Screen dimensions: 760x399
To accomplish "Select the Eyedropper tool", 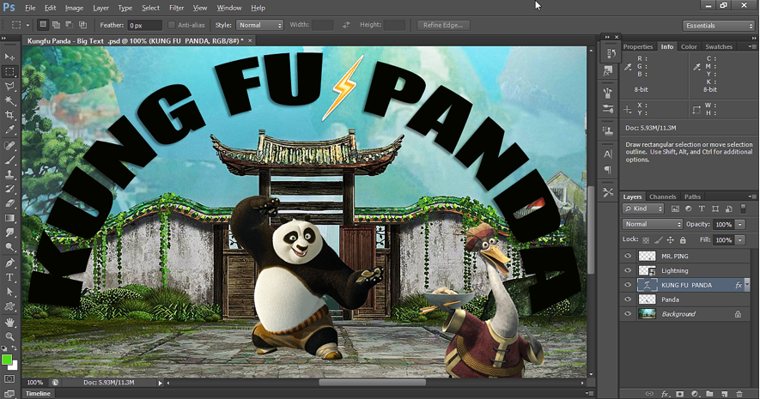I will [9, 130].
